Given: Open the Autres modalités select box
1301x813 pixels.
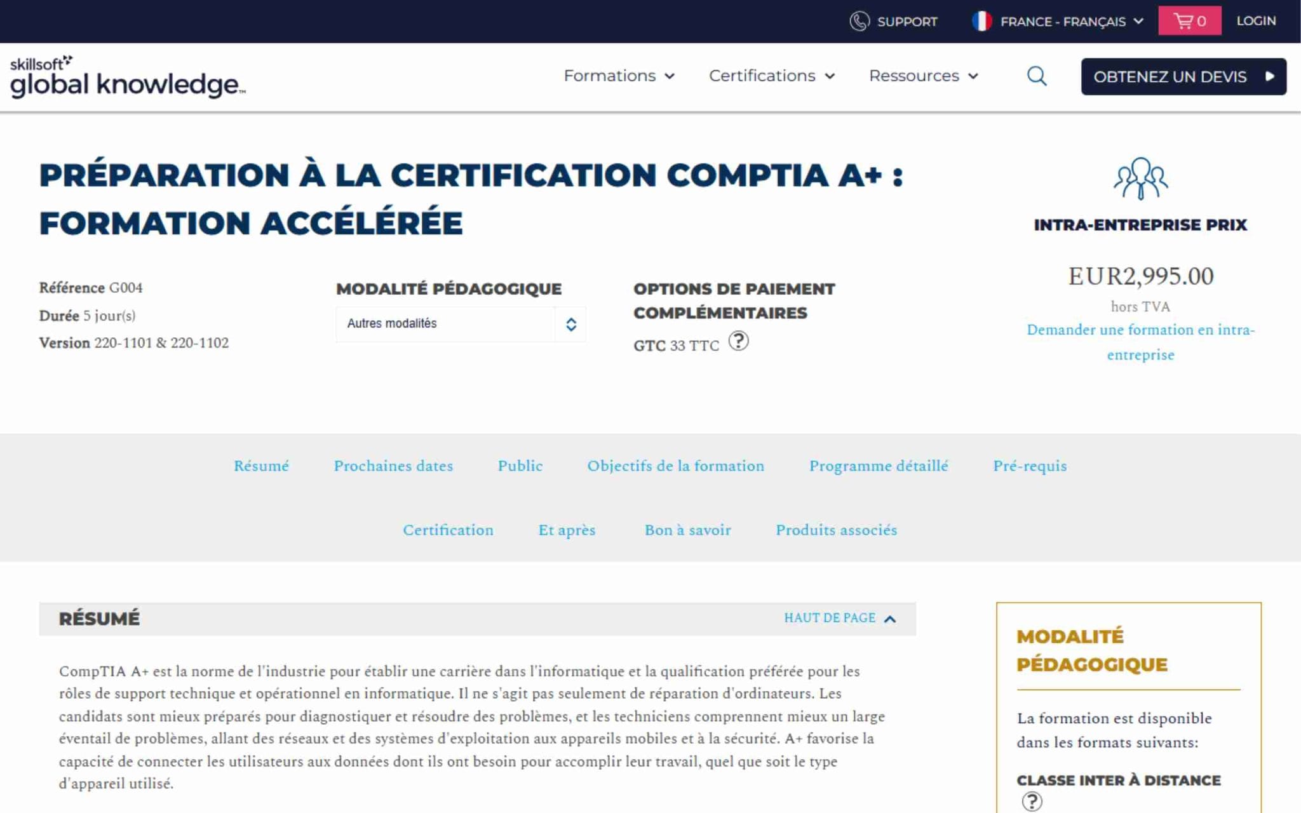Looking at the screenshot, I should pos(461,324).
